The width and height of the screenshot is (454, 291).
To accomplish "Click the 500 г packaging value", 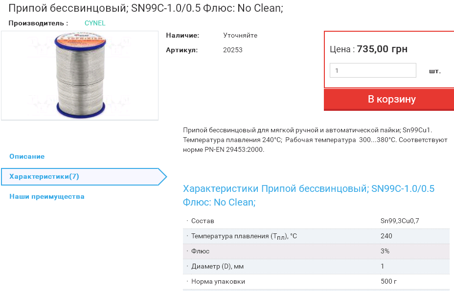I will tap(388, 281).
